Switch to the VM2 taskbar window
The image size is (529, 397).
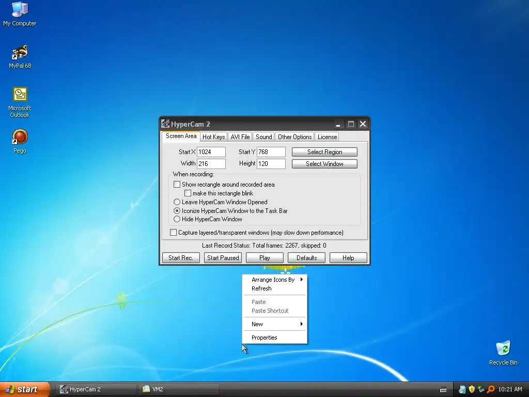(x=179, y=389)
